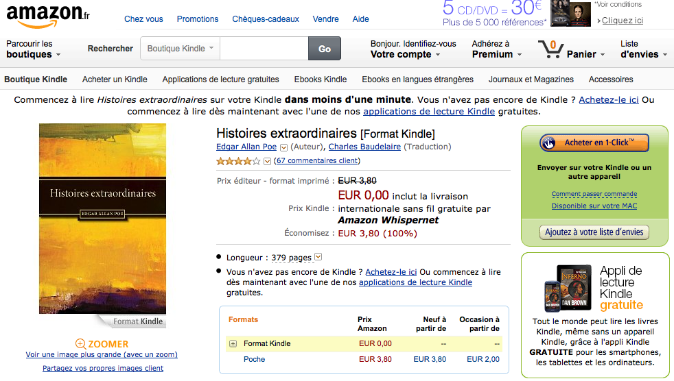Open the star rating breakdown arrow
The height and width of the screenshot is (381, 674).
coord(267,161)
